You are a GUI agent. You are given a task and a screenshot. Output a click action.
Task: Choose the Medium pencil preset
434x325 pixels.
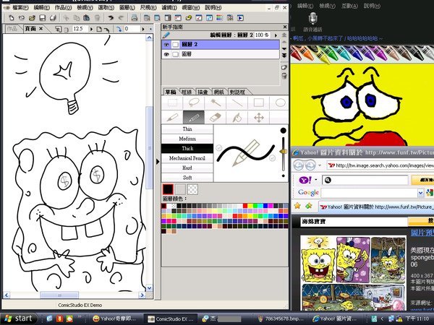[x=187, y=139]
